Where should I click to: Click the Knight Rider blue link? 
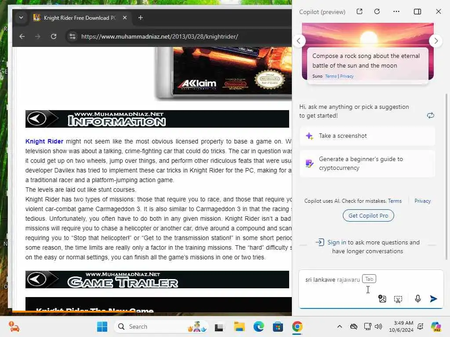click(44, 141)
